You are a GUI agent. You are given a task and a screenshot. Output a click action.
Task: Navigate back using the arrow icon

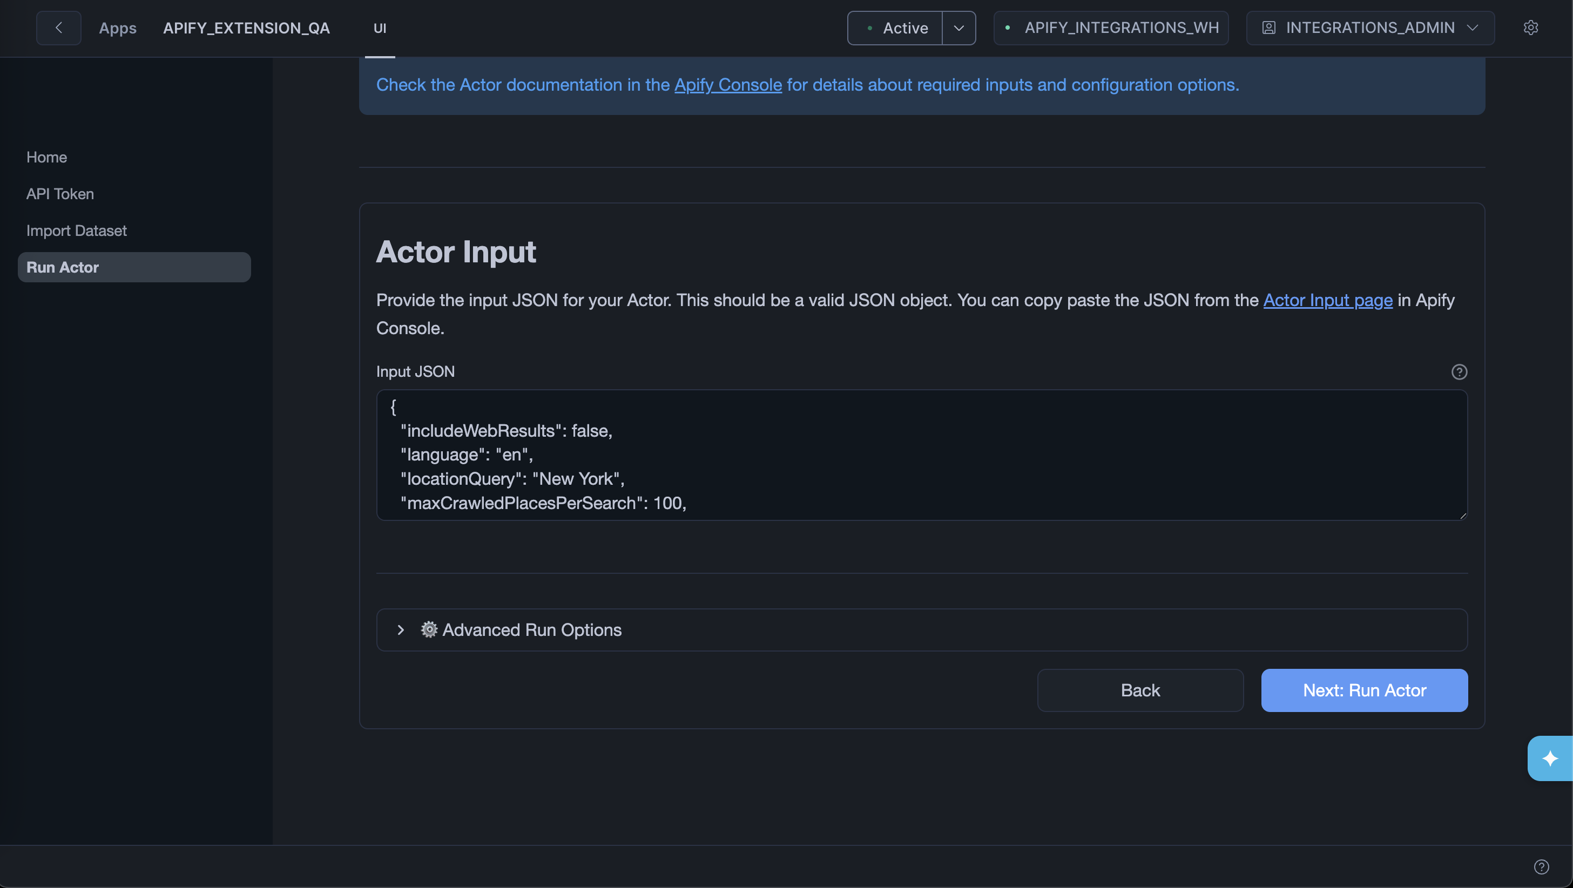pos(59,28)
